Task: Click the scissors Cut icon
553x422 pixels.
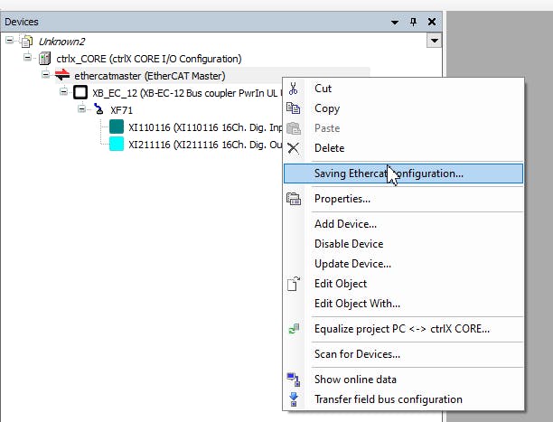Action: (293, 89)
